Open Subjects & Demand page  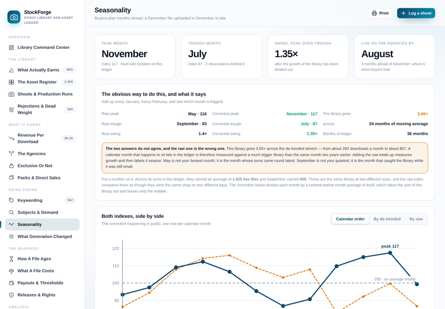click(42, 212)
